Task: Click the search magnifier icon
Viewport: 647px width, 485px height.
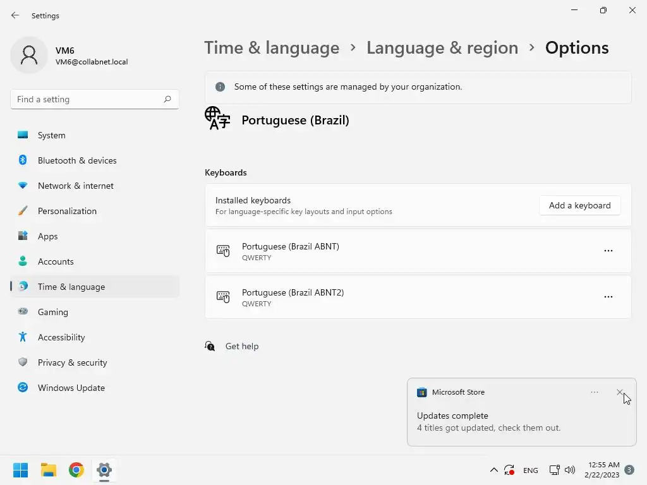Action: [167, 99]
